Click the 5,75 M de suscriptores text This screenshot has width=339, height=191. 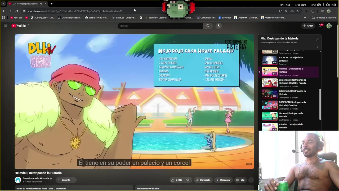click(33, 182)
